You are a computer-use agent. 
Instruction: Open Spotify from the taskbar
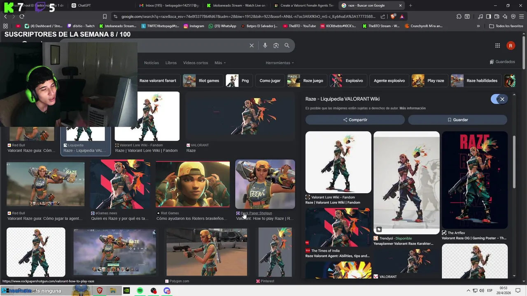pos(140,291)
